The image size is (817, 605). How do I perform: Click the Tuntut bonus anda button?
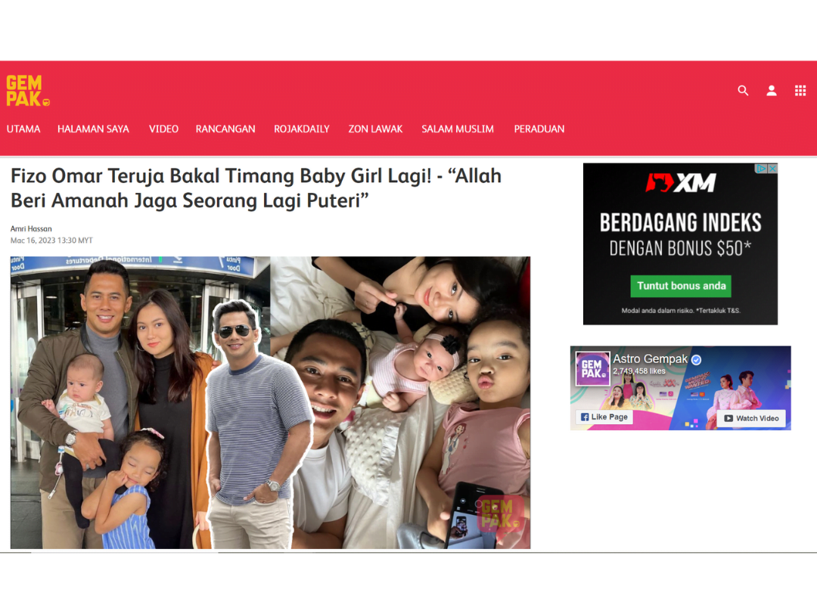[x=681, y=286]
